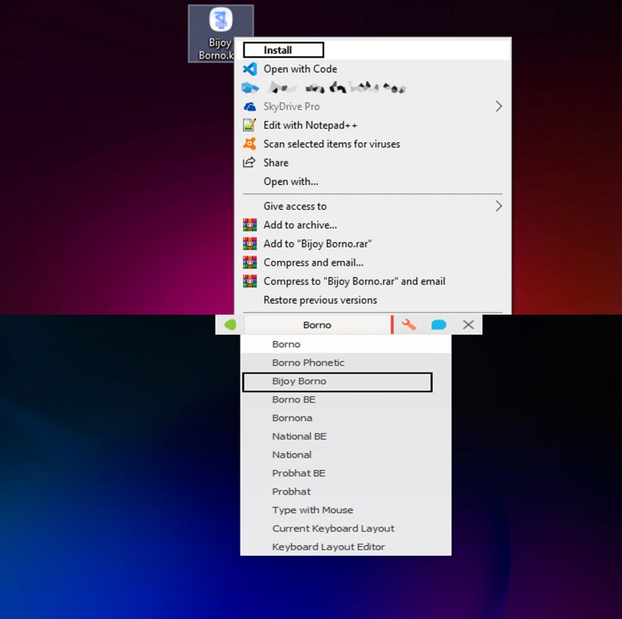
Task: Click the blurred blue cloud menu entry
Action: click(x=372, y=87)
